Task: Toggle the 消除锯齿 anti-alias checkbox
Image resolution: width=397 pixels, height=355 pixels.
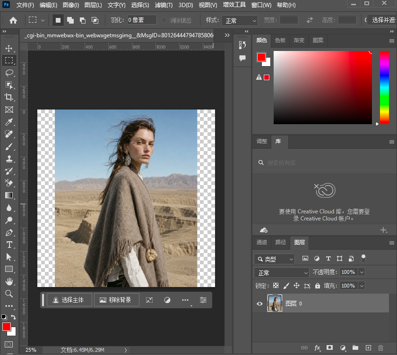Action: [164, 20]
